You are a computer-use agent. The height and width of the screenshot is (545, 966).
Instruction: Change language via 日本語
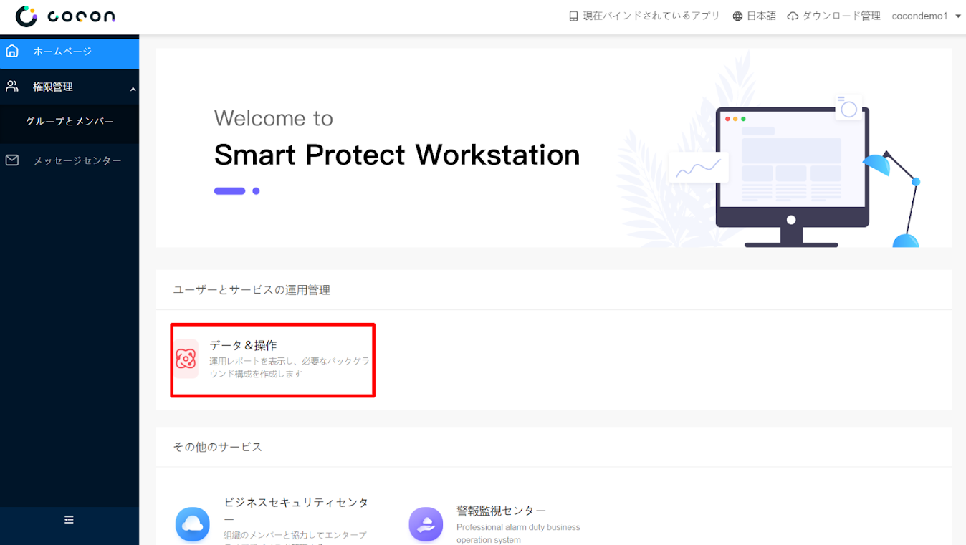tap(761, 16)
